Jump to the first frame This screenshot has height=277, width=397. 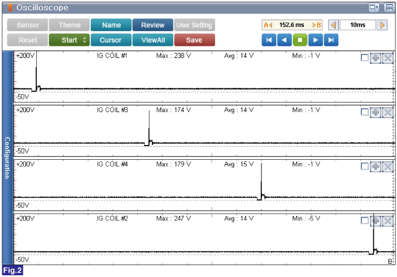(269, 40)
